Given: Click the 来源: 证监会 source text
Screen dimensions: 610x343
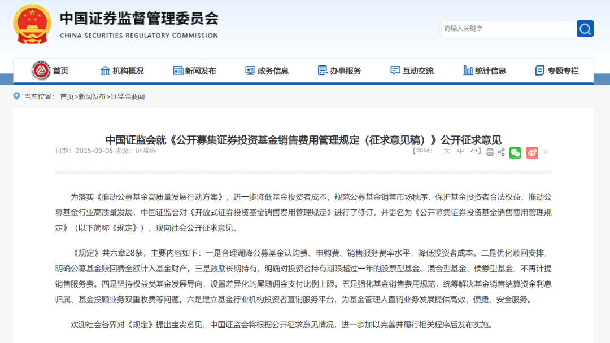Looking at the screenshot, I should coord(136,151).
